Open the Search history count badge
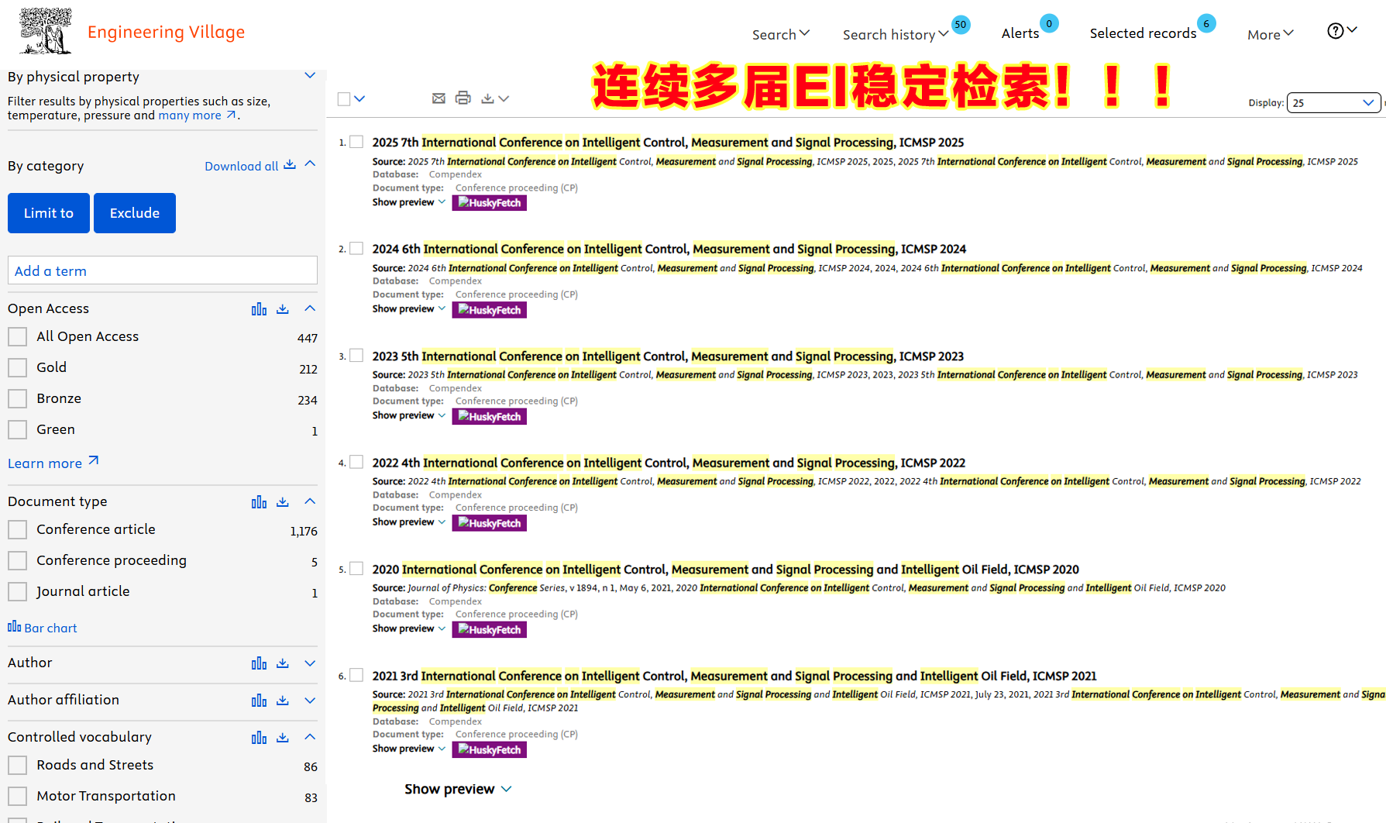Viewport: 1386px width, 823px height. 961,24
